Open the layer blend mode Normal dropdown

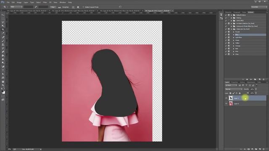[x=234, y=89]
